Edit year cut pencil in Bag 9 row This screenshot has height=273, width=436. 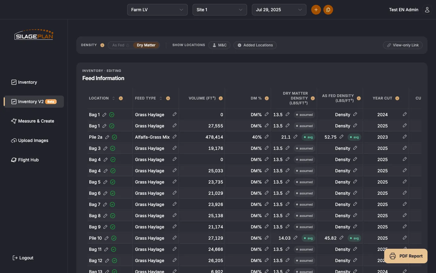(x=405, y=227)
